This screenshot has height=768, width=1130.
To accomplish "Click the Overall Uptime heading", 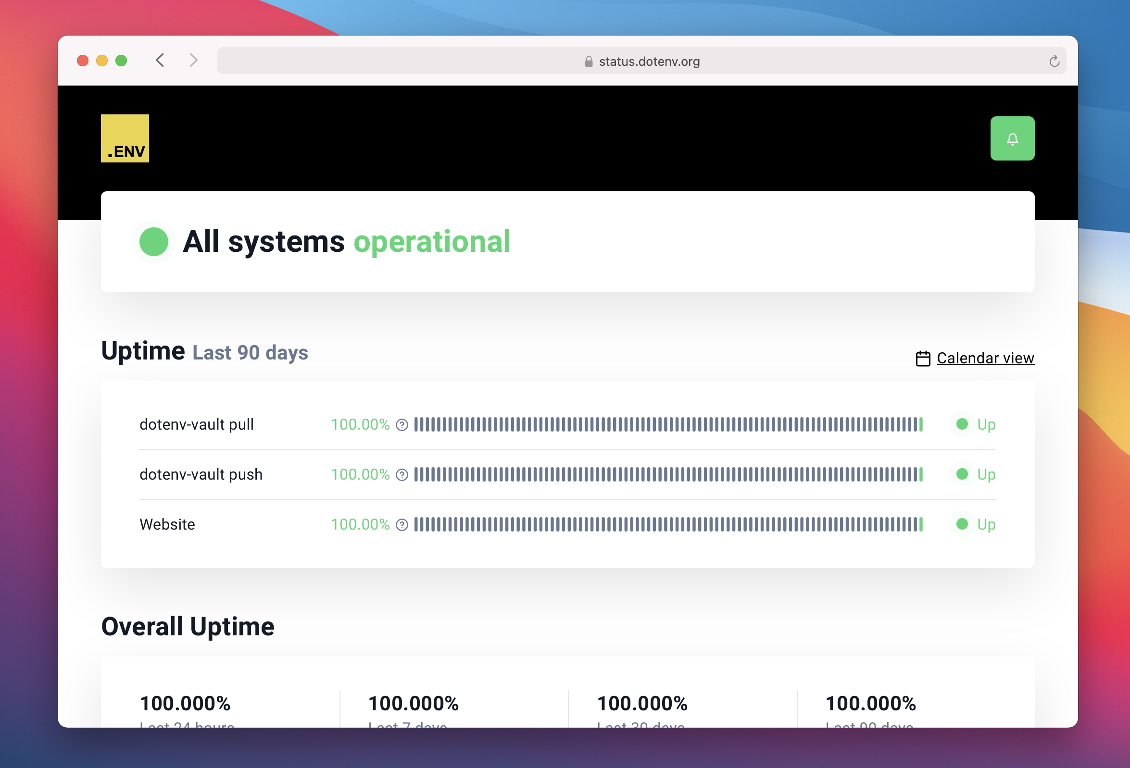I will [x=188, y=627].
